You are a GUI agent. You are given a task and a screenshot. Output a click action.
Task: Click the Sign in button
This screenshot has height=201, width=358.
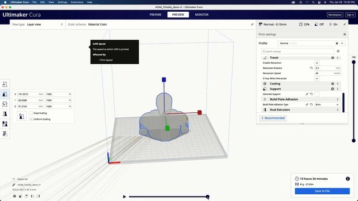pos(350,15)
